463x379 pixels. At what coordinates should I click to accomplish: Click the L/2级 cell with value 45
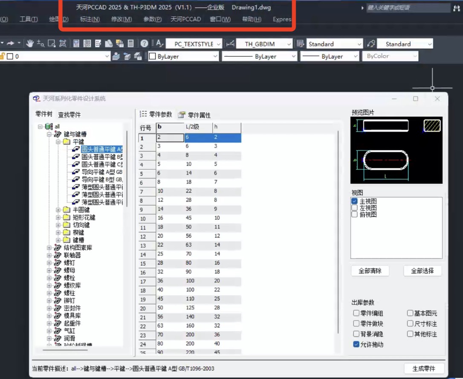[x=198, y=218]
